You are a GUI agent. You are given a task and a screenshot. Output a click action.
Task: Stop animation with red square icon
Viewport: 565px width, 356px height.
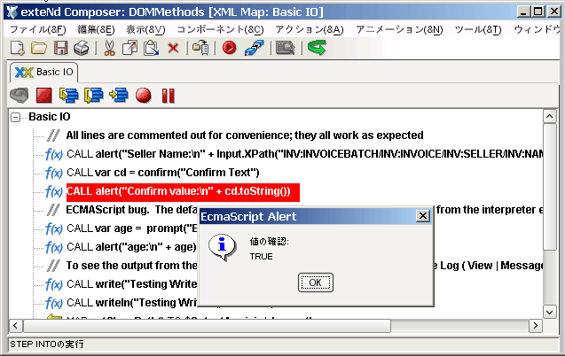(44, 96)
